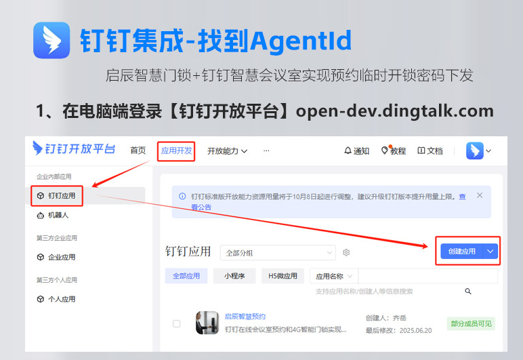Image resolution: width=523 pixels, height=360 pixels.
Task: Open the 文档 book icon
Action: tap(421, 151)
